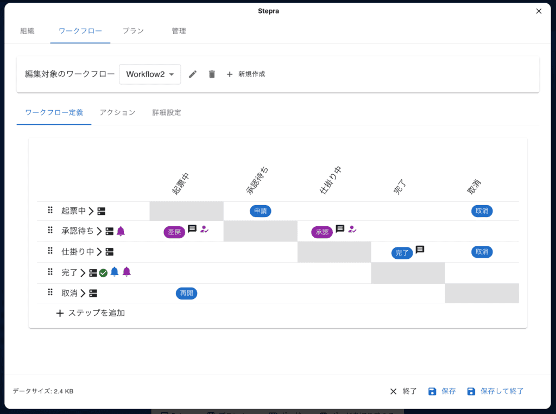
Task: Click the comment icon next to 差戻
Action: click(x=192, y=229)
